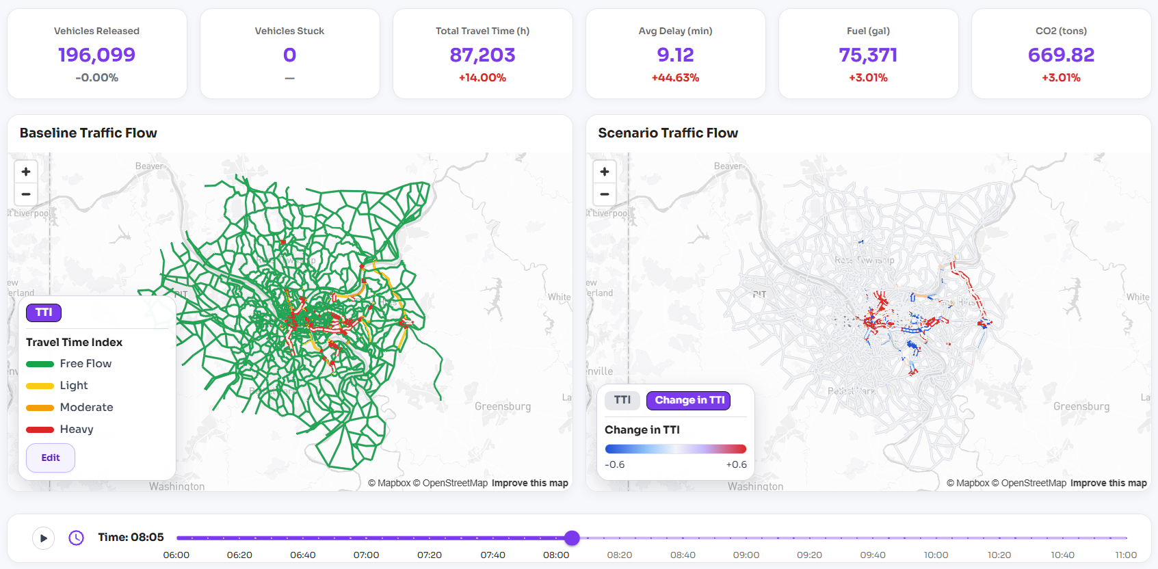Jump timeline to 07:20 marker

click(x=430, y=555)
